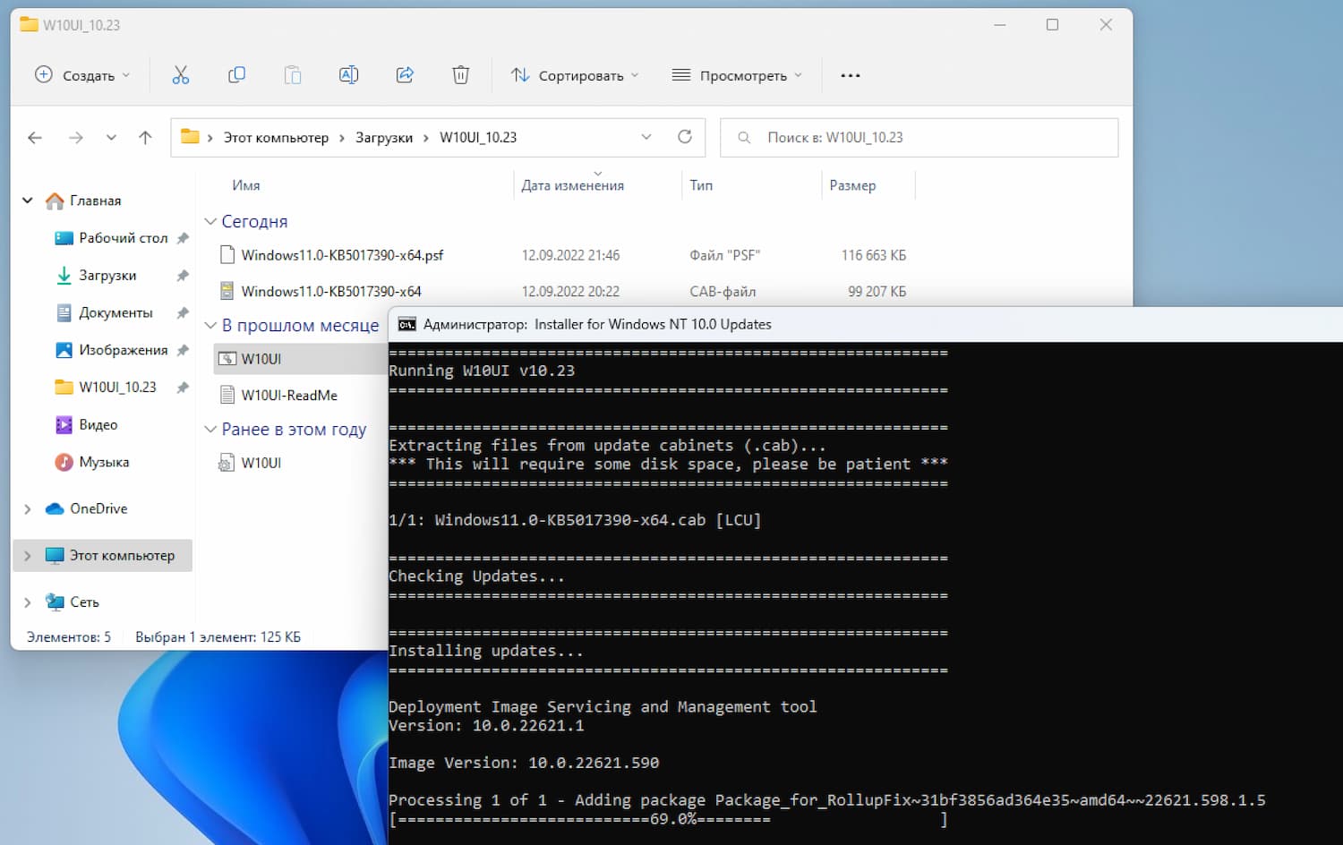Click the Rename icon in toolbar
Viewport: 1343px width, 845px height.
(x=348, y=75)
